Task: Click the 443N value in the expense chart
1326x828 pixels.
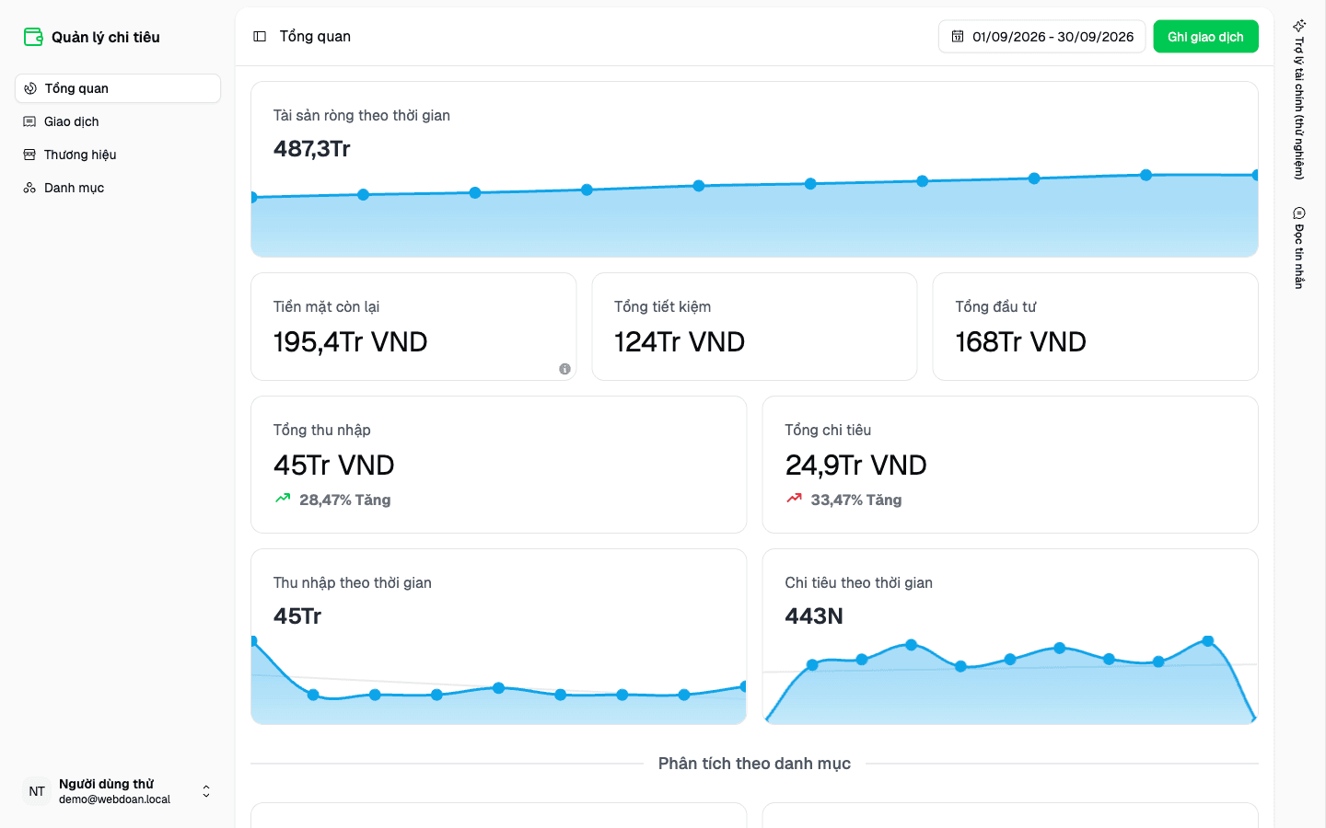Action: (814, 616)
